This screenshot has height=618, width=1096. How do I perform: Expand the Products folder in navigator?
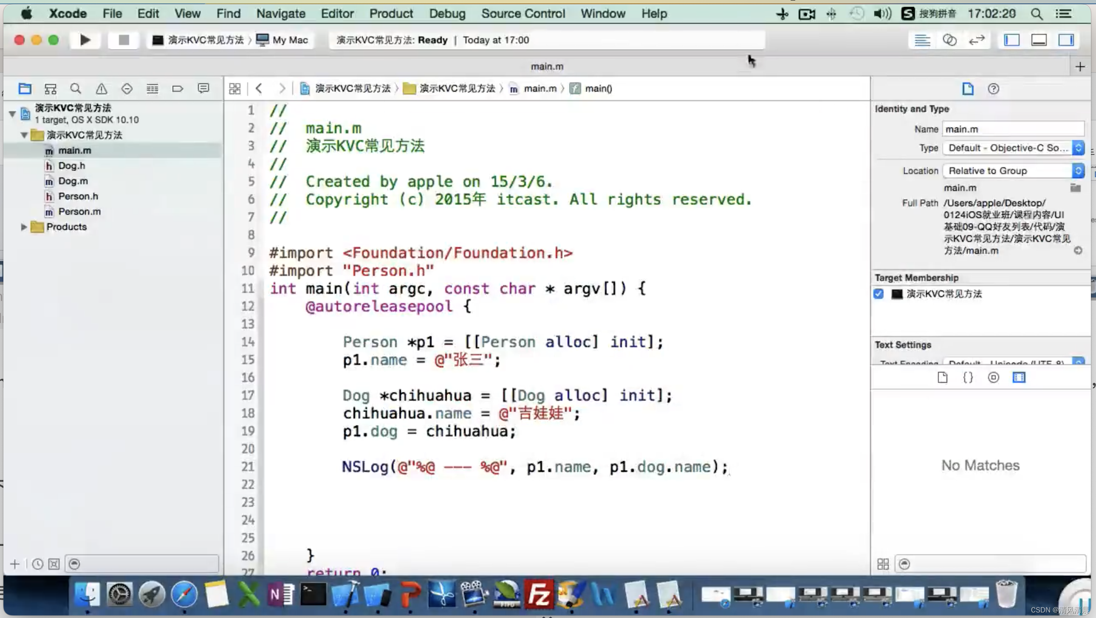click(x=23, y=226)
